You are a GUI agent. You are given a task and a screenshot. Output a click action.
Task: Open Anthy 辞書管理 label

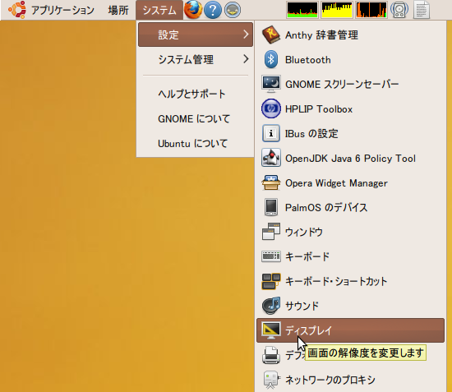[321, 35]
